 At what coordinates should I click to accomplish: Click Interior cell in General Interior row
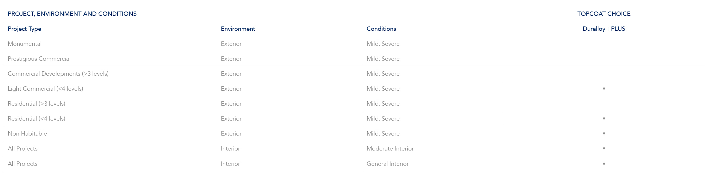tap(230, 164)
